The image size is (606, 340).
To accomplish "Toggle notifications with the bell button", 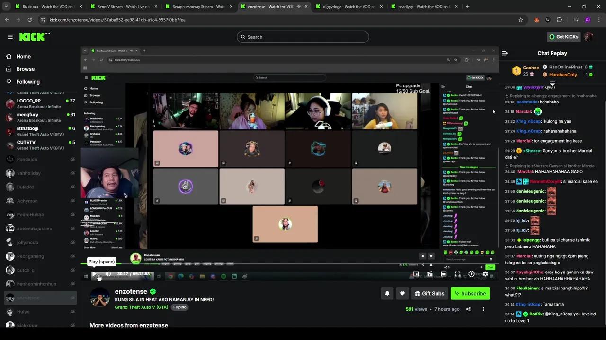I will (x=387, y=293).
